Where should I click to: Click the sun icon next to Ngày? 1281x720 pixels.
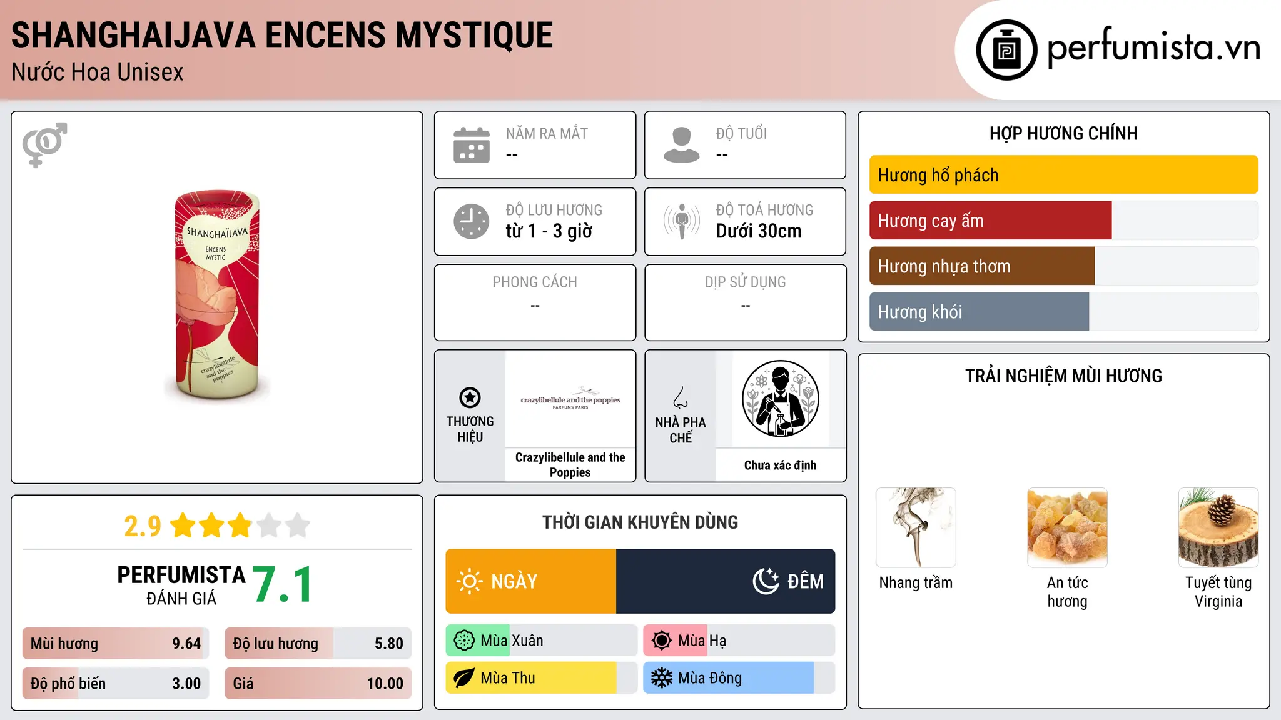469,581
